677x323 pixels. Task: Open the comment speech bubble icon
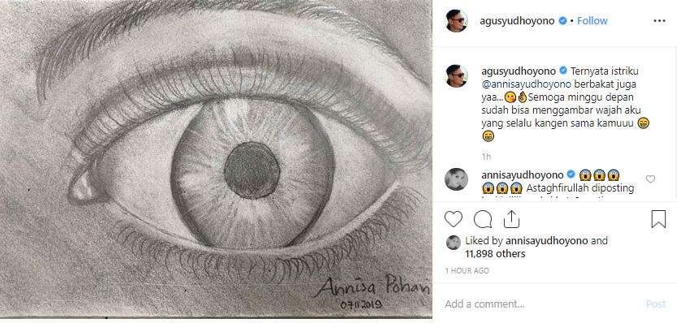tap(483, 219)
